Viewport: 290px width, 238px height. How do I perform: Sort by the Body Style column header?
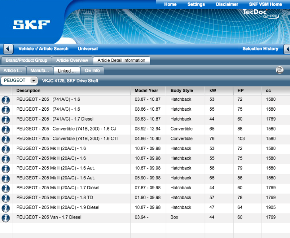point(185,90)
